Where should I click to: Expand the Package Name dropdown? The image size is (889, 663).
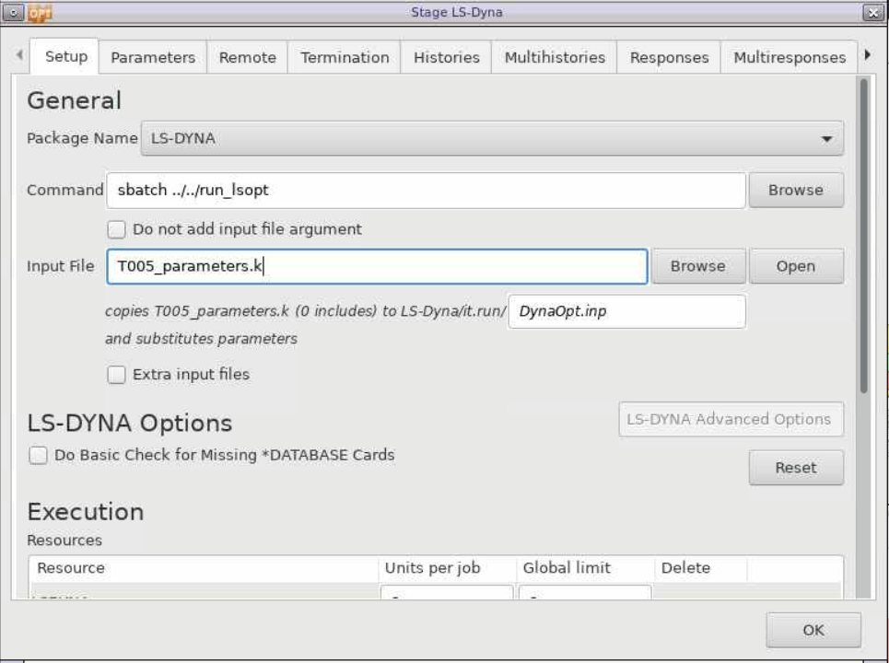point(492,138)
